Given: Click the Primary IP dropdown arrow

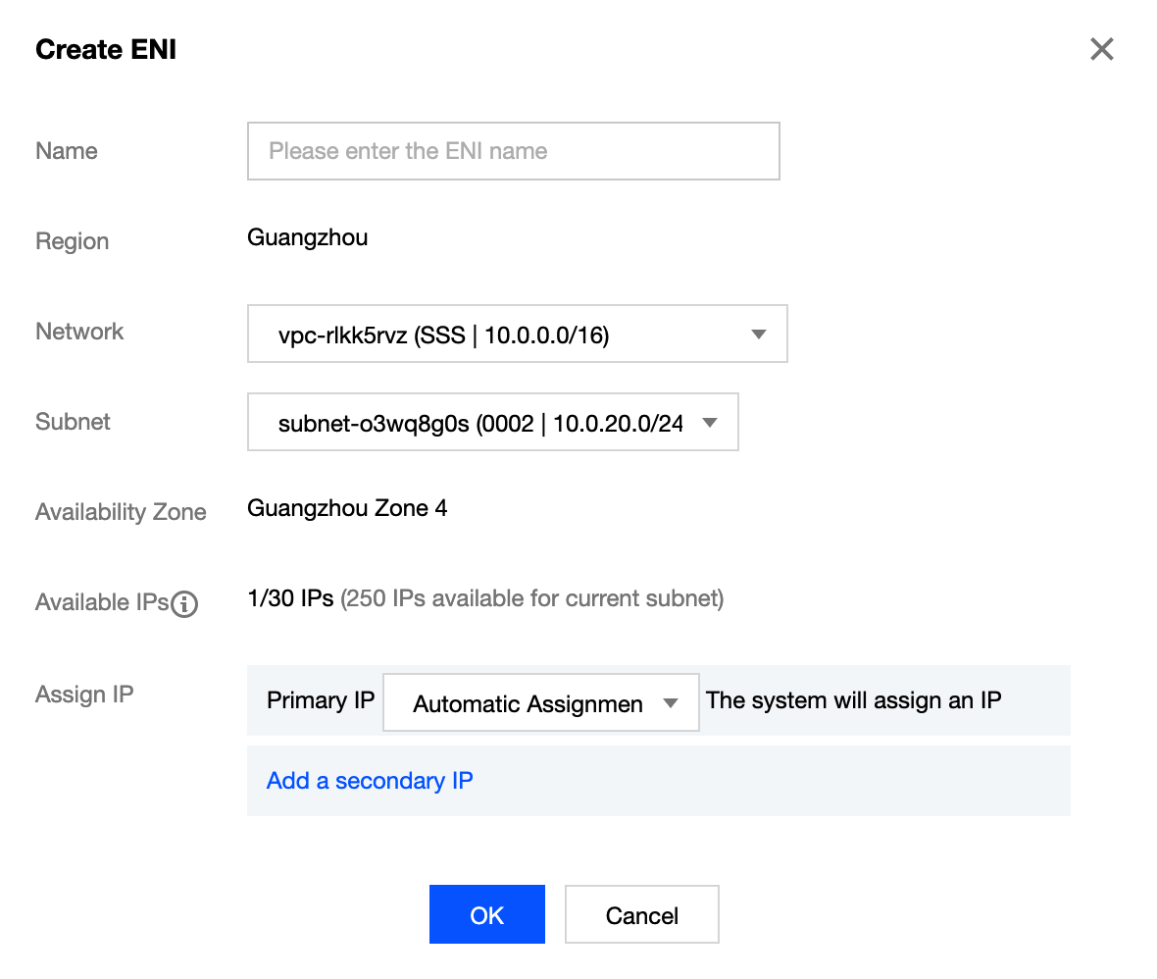Looking at the screenshot, I should tap(671, 703).
